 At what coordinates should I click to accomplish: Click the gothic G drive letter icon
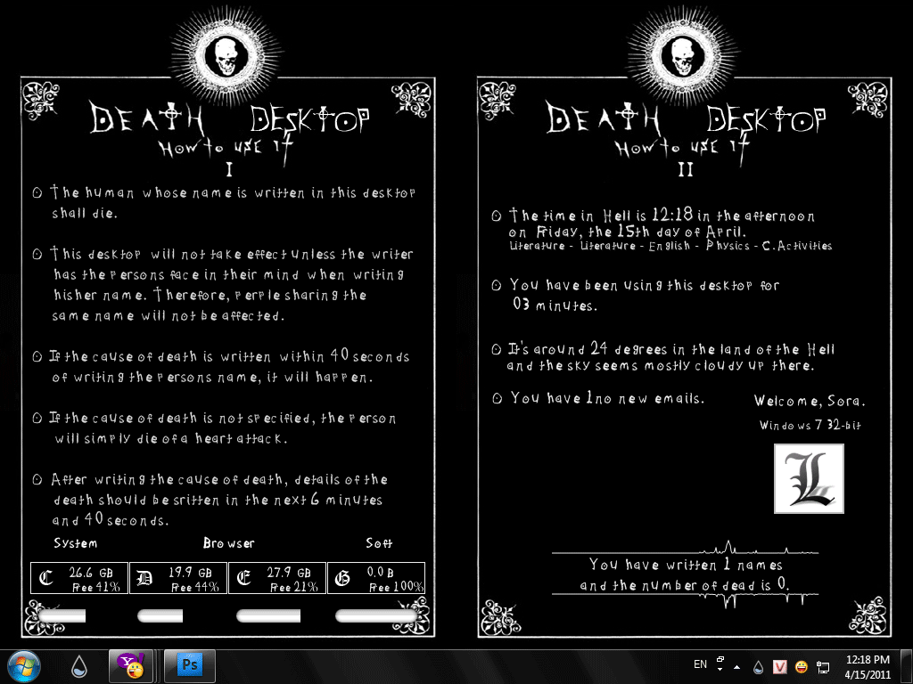tap(343, 578)
